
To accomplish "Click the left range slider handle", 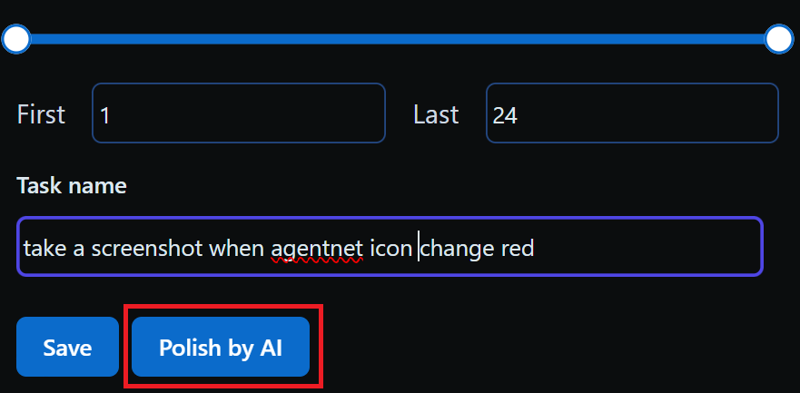I will (x=16, y=38).
